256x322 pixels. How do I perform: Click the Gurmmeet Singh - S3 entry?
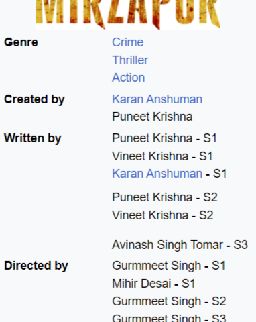tap(169, 318)
